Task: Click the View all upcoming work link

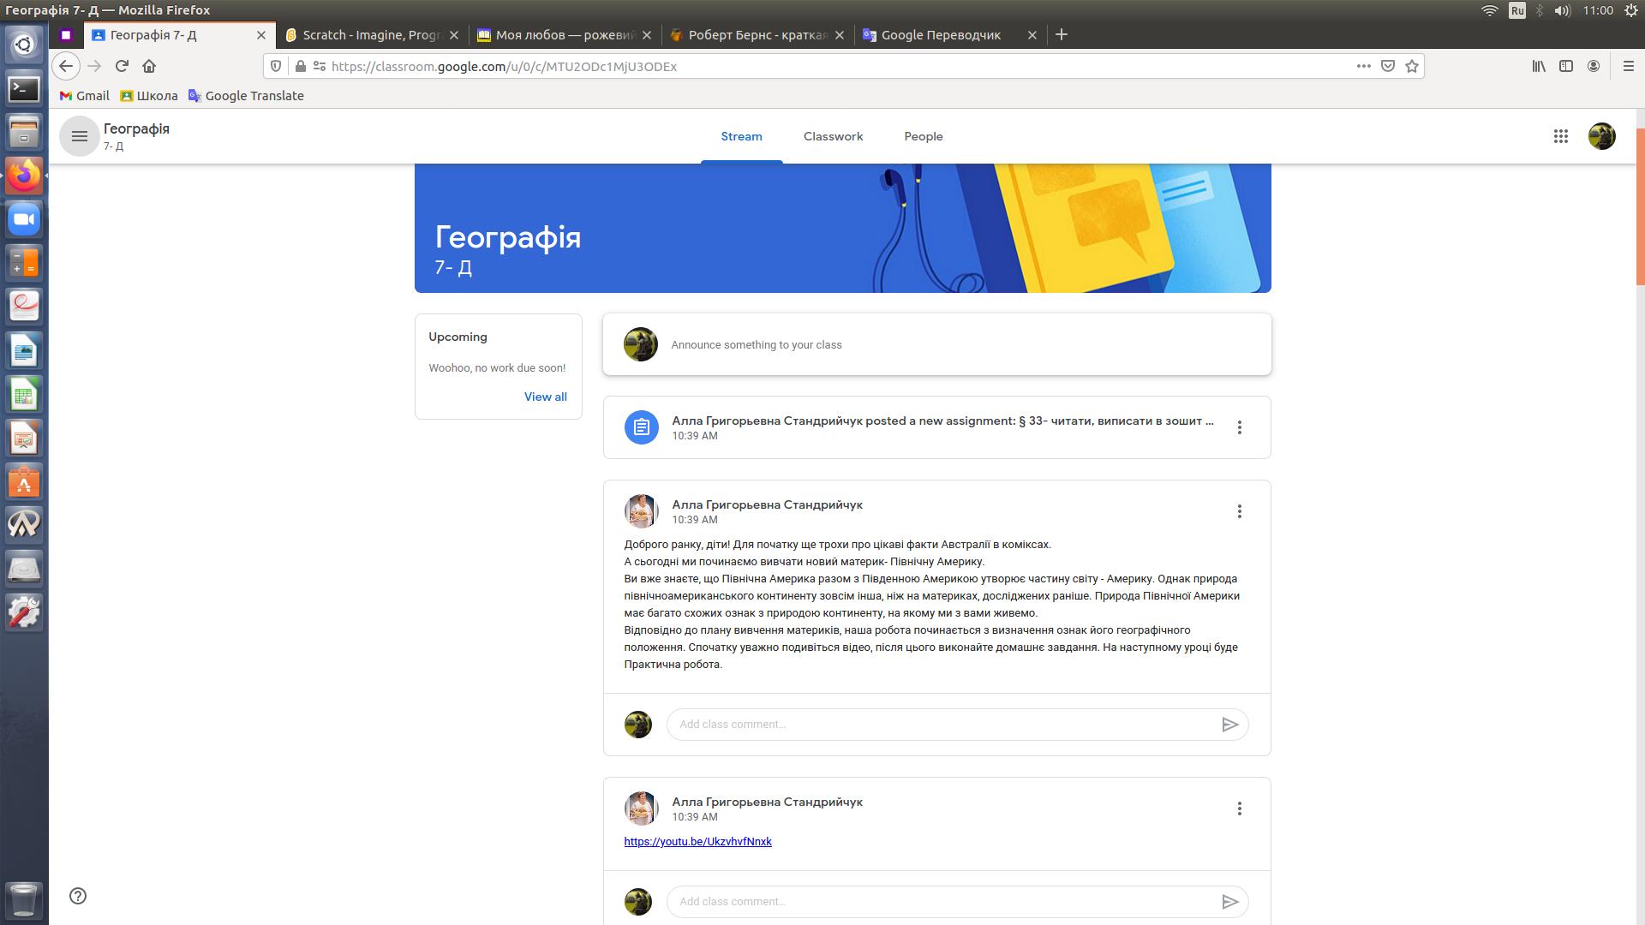Action: [x=545, y=397]
